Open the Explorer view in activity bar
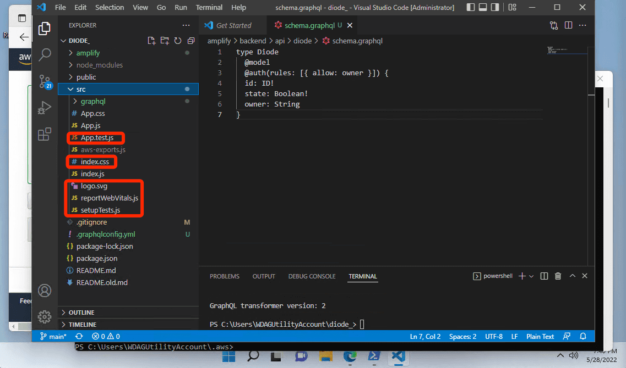This screenshot has height=368, width=626. click(x=44, y=29)
